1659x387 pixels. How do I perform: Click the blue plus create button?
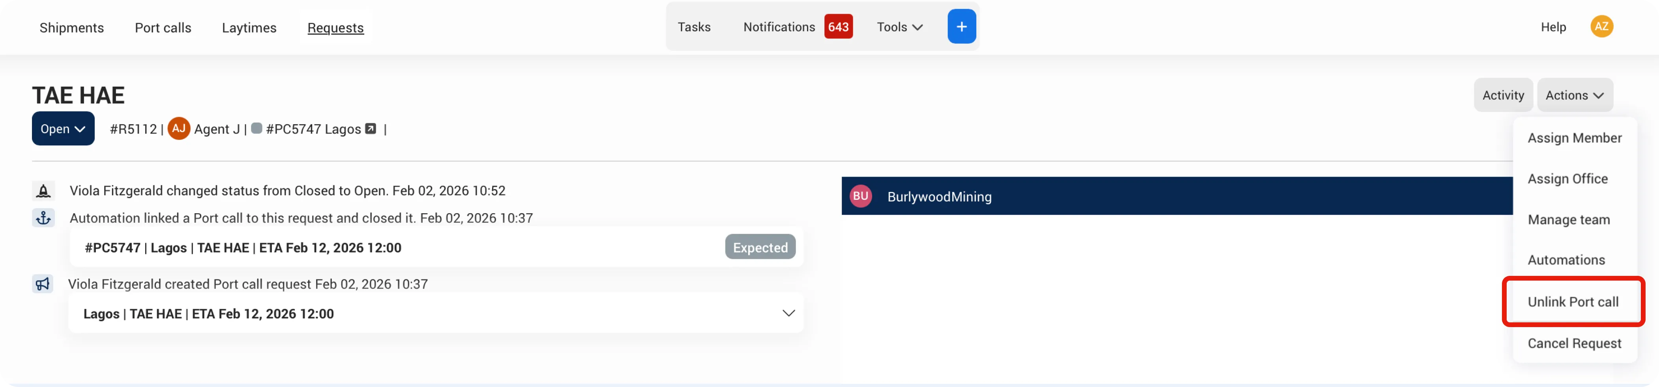point(961,26)
